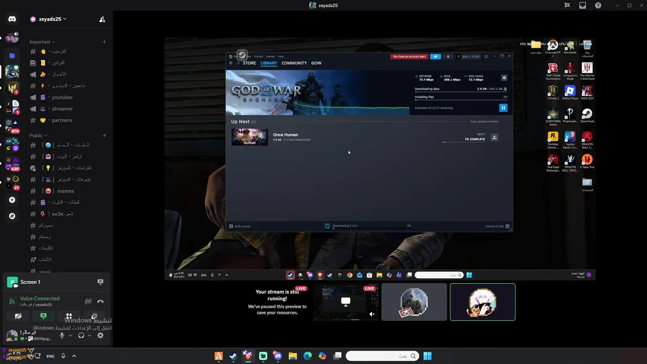This screenshot has height=364, width=647.
Task: Pause the God of War download in stream
Action: coord(503,108)
